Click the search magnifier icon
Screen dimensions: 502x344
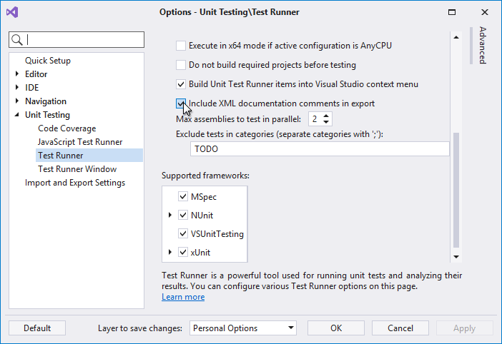pyautogui.click(x=18, y=40)
